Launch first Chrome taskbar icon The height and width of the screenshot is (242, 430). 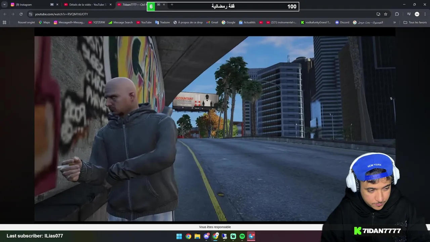[188, 236]
